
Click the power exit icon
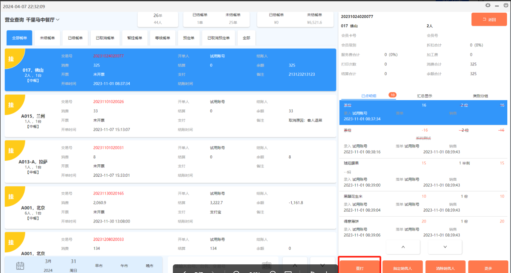(x=506, y=5)
